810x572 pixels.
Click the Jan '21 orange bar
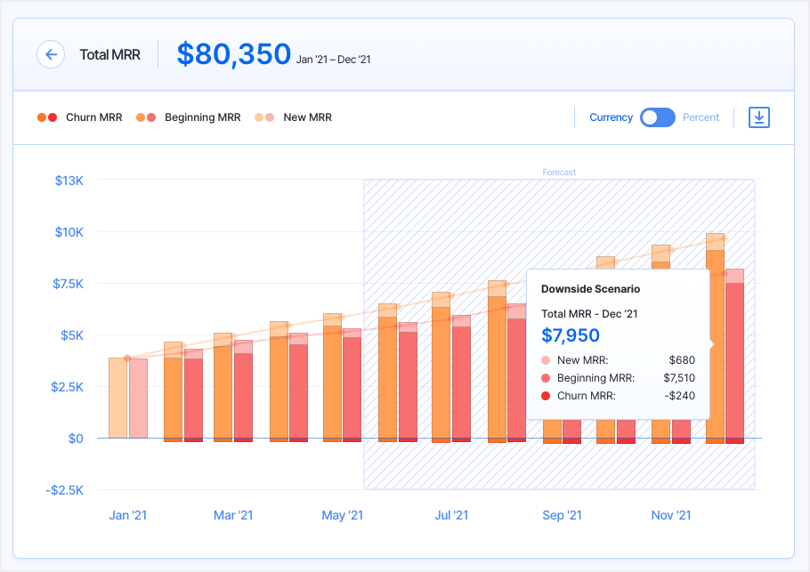point(117,398)
